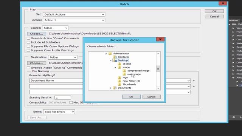Collapse the Desktop tree node
242x136 pixels.
pyautogui.click(x=110, y=60)
